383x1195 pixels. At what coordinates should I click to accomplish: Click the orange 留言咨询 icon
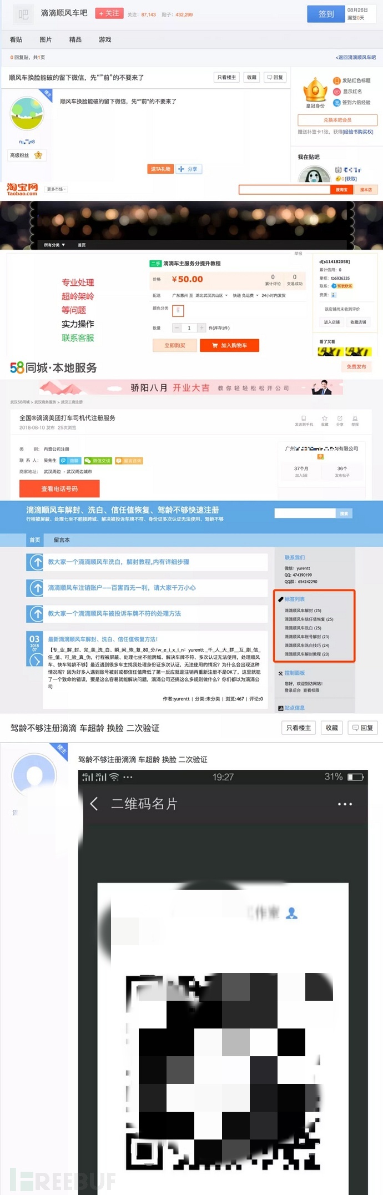tap(129, 461)
